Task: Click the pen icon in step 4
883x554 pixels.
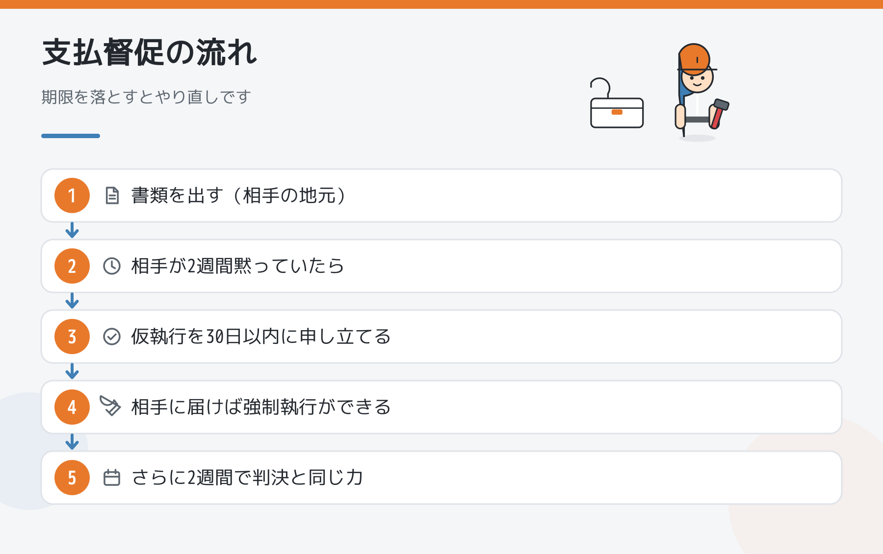Action: (x=110, y=406)
